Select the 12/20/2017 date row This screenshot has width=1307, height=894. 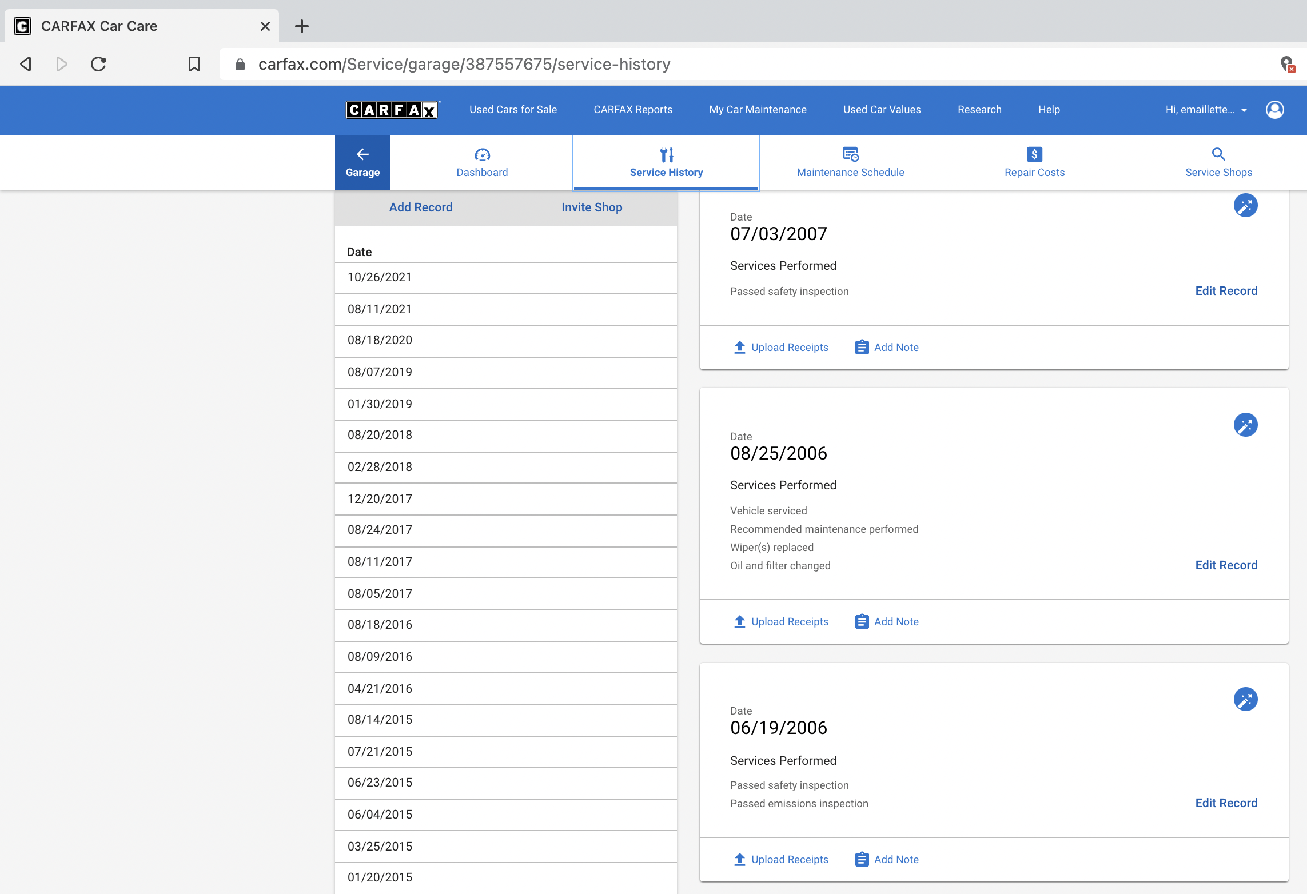click(506, 499)
